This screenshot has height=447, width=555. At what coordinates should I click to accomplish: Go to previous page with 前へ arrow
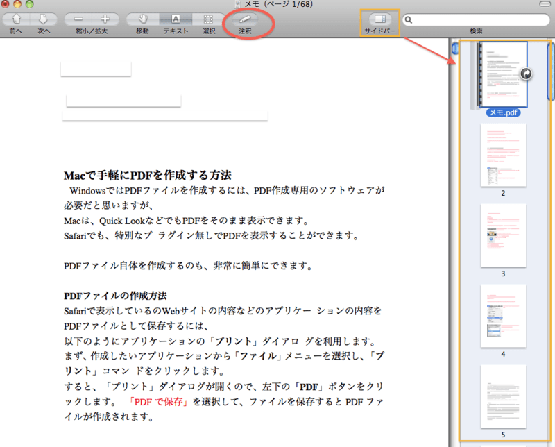pyautogui.click(x=16, y=19)
